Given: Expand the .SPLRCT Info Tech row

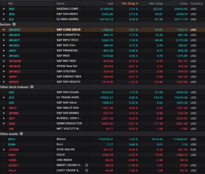Looking at the screenshot, I should 4,40.
